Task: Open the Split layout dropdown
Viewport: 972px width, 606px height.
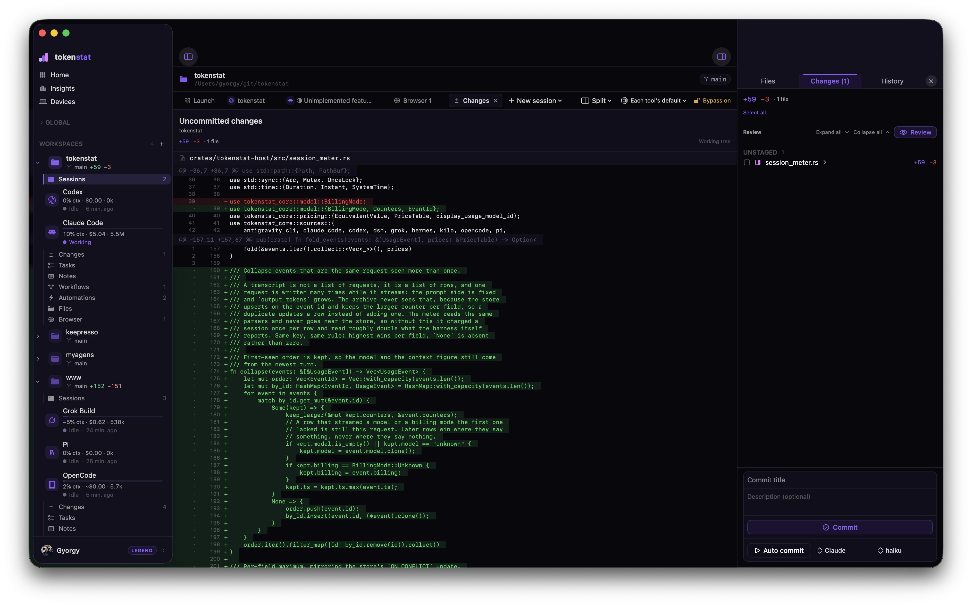Action: point(596,100)
